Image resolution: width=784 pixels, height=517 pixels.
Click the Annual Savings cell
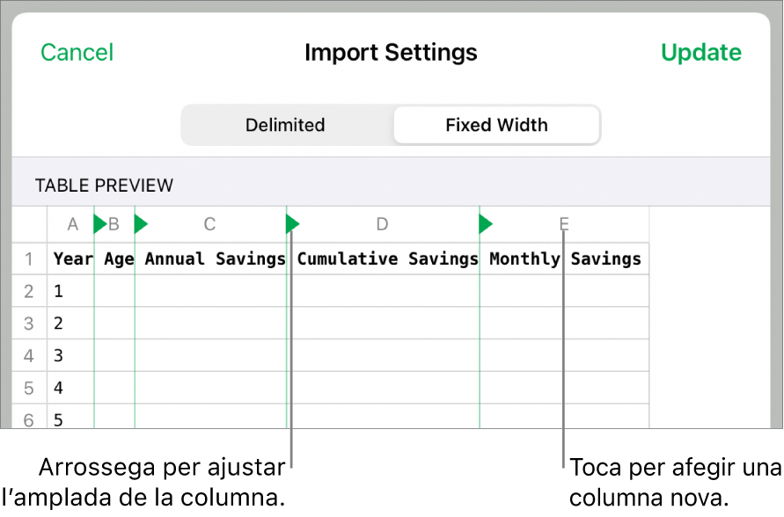click(215, 259)
